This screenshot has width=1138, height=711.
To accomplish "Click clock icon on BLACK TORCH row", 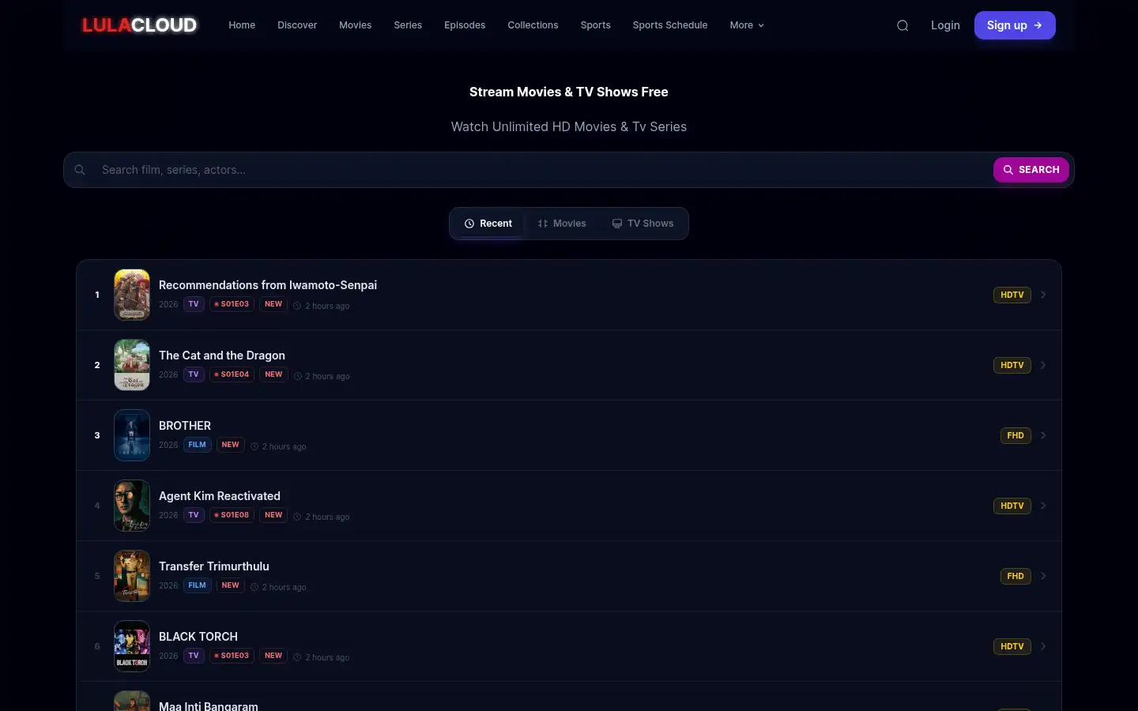I will [x=297, y=657].
